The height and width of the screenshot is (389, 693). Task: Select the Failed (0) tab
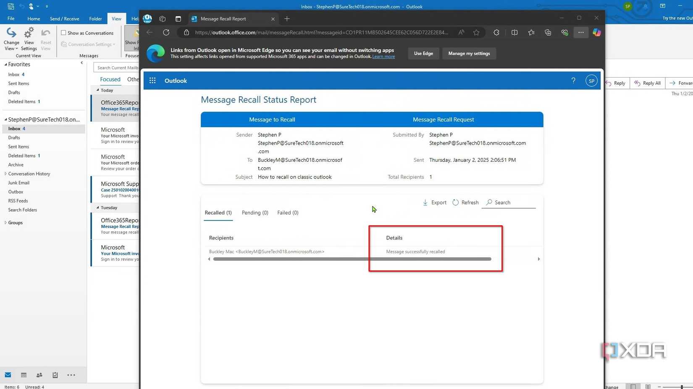click(x=288, y=213)
